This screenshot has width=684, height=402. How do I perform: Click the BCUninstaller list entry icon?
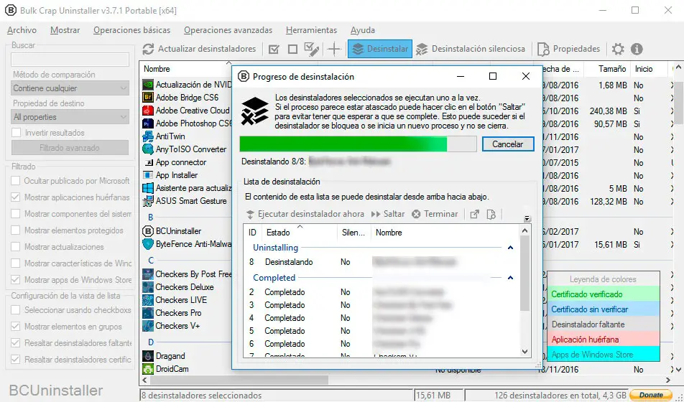coord(148,231)
